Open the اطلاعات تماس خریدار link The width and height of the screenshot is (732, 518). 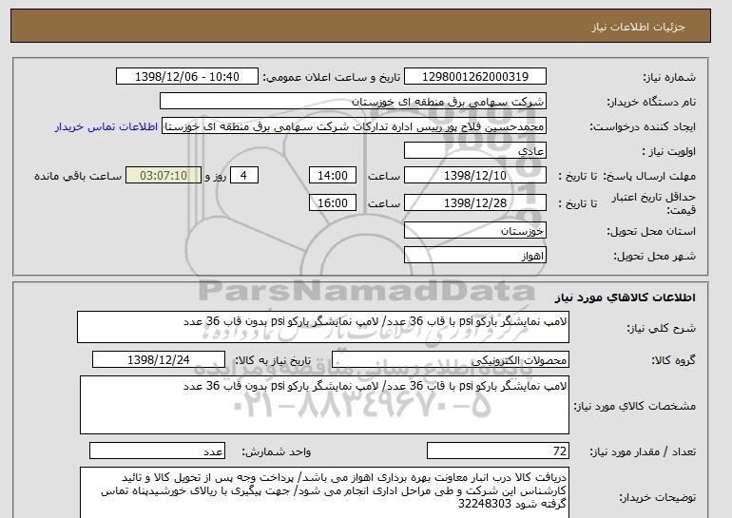tap(109, 126)
